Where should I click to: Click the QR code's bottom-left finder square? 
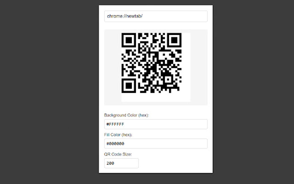point(129,86)
